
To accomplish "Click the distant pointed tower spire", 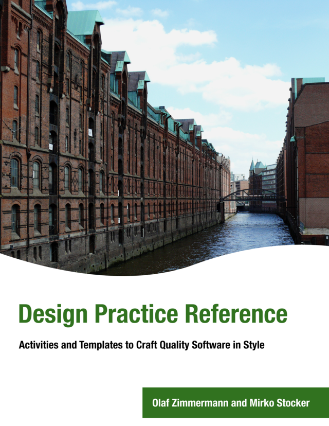I will pyautogui.click(x=252, y=165).
